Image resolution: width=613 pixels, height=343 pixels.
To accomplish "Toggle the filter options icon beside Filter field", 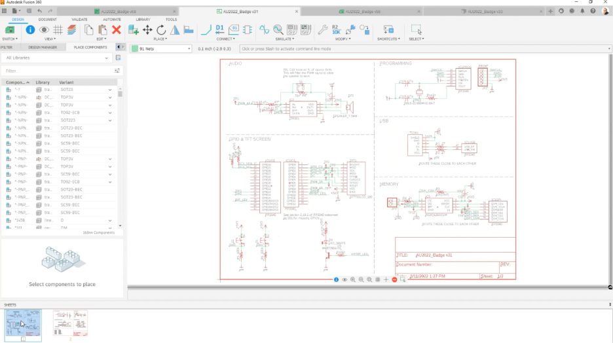I will pyautogui.click(x=118, y=71).
